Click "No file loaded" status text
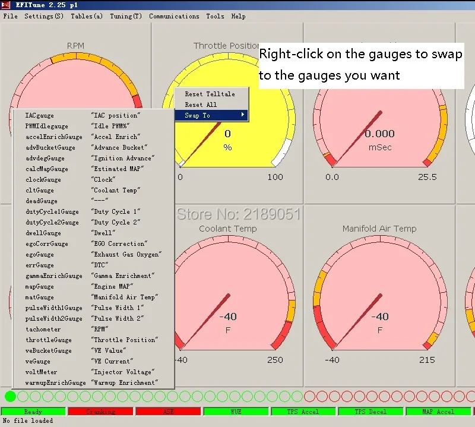The image size is (475, 427). pyautogui.click(x=27, y=420)
